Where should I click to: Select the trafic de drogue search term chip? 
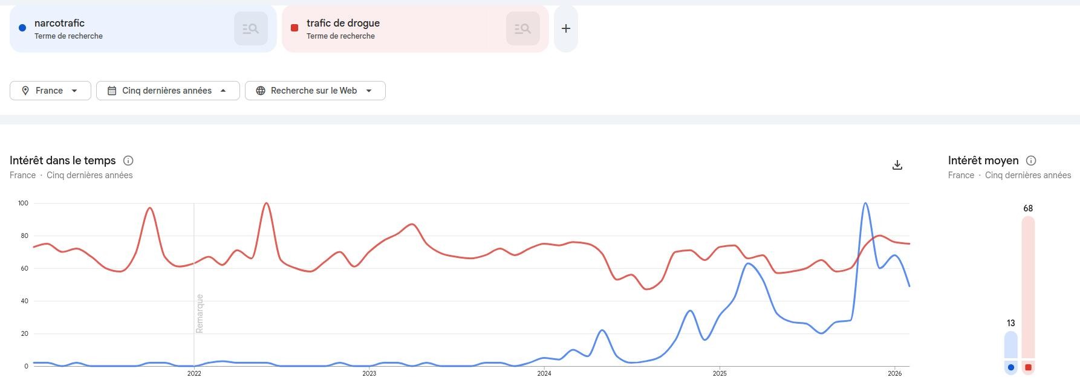(393, 28)
